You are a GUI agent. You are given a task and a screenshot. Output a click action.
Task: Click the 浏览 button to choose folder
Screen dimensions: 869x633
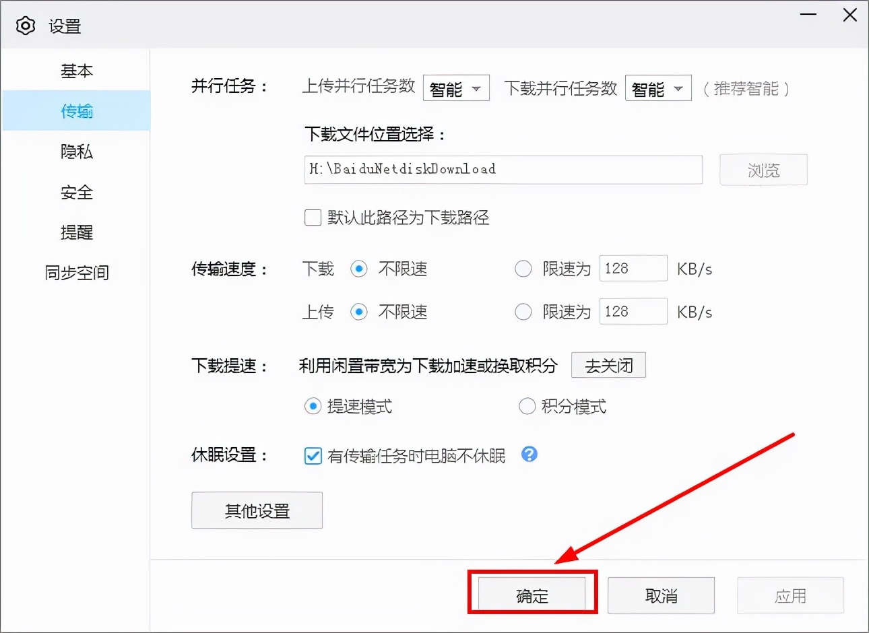763,170
